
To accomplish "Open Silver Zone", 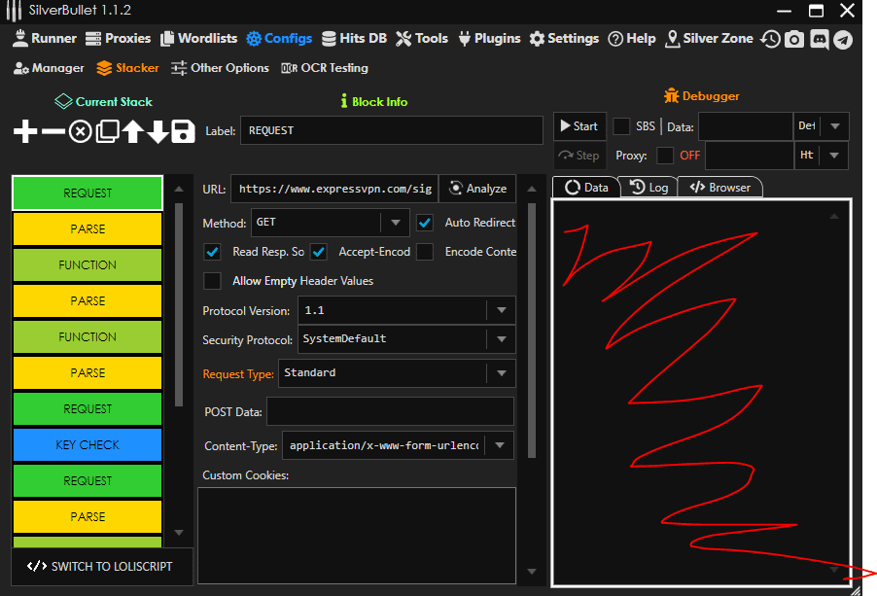I will tap(709, 39).
